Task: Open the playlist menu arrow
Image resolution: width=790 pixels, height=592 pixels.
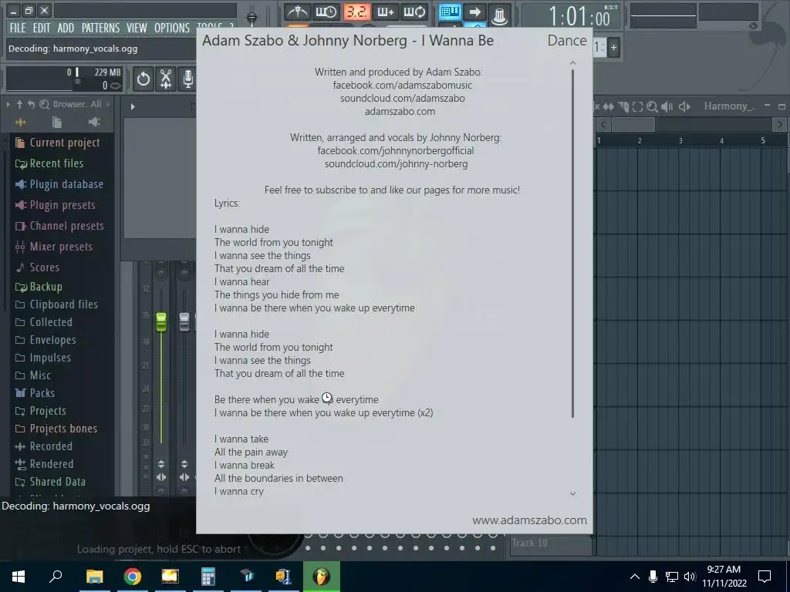Action: [133, 106]
